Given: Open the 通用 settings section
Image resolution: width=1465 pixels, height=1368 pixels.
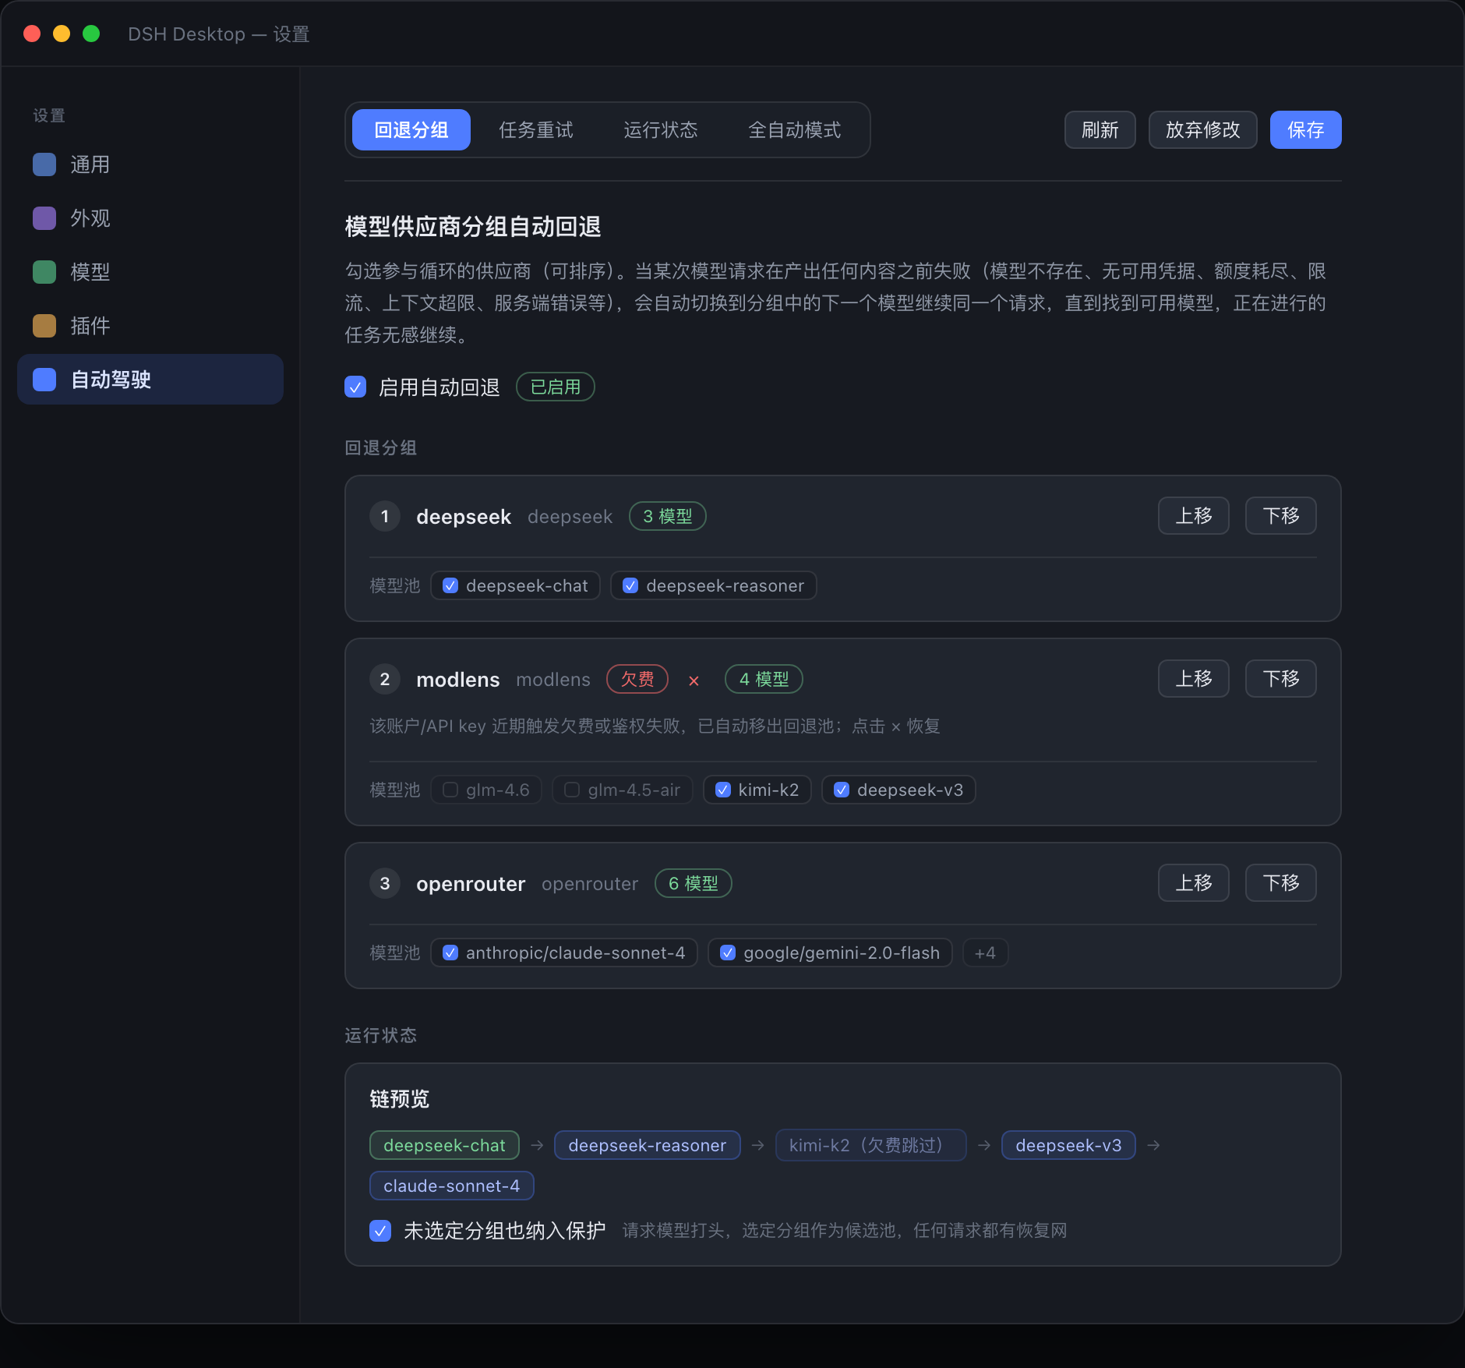Looking at the screenshot, I should click(x=150, y=164).
